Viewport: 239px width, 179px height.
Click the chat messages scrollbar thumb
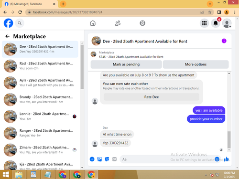point(229,140)
